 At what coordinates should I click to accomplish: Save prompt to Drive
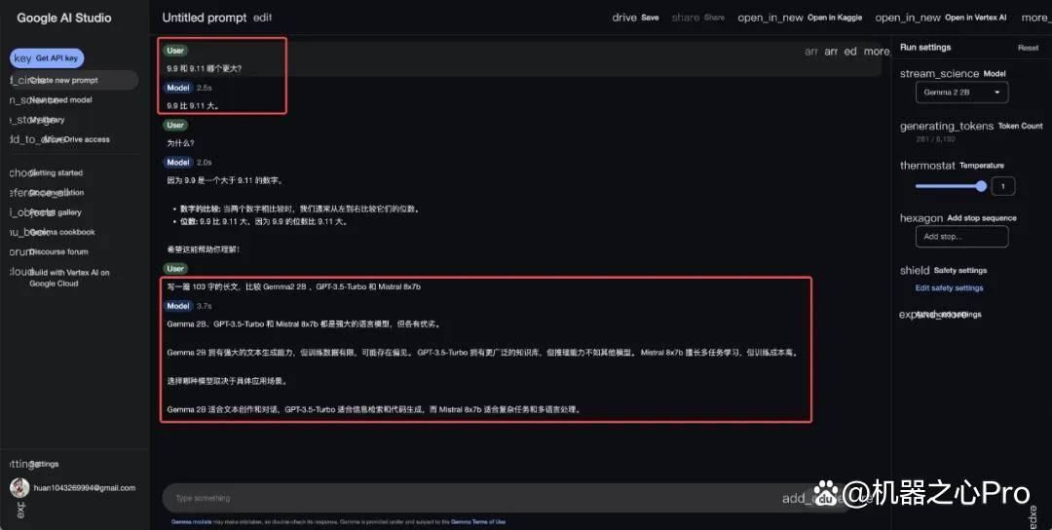coord(635,18)
